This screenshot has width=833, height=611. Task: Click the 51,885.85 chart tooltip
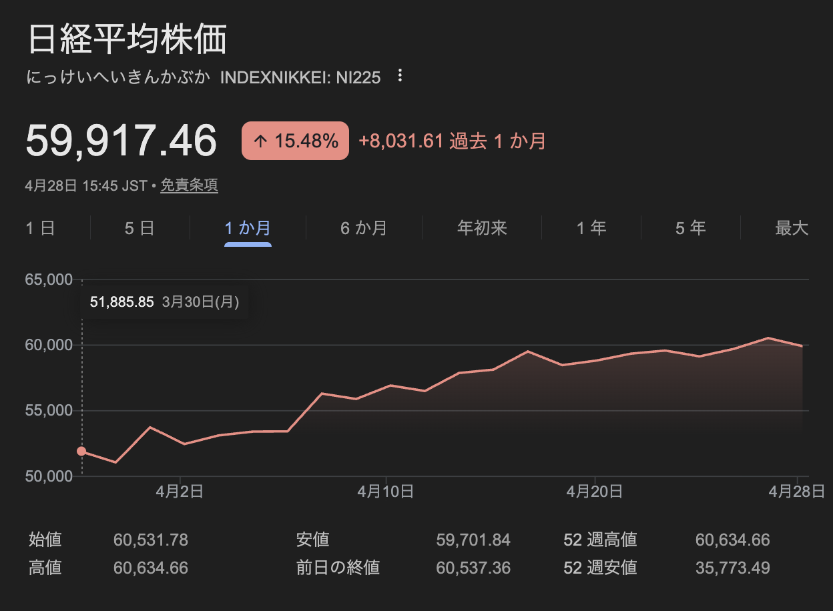164,301
